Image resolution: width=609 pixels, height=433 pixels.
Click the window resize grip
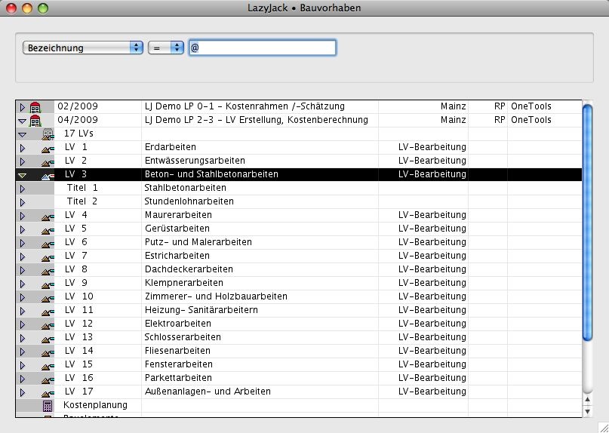(603, 427)
